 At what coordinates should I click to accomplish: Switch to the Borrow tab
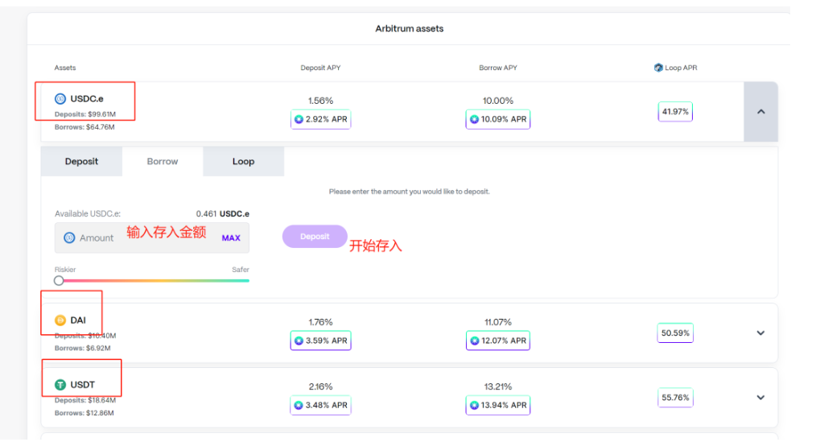tap(163, 161)
